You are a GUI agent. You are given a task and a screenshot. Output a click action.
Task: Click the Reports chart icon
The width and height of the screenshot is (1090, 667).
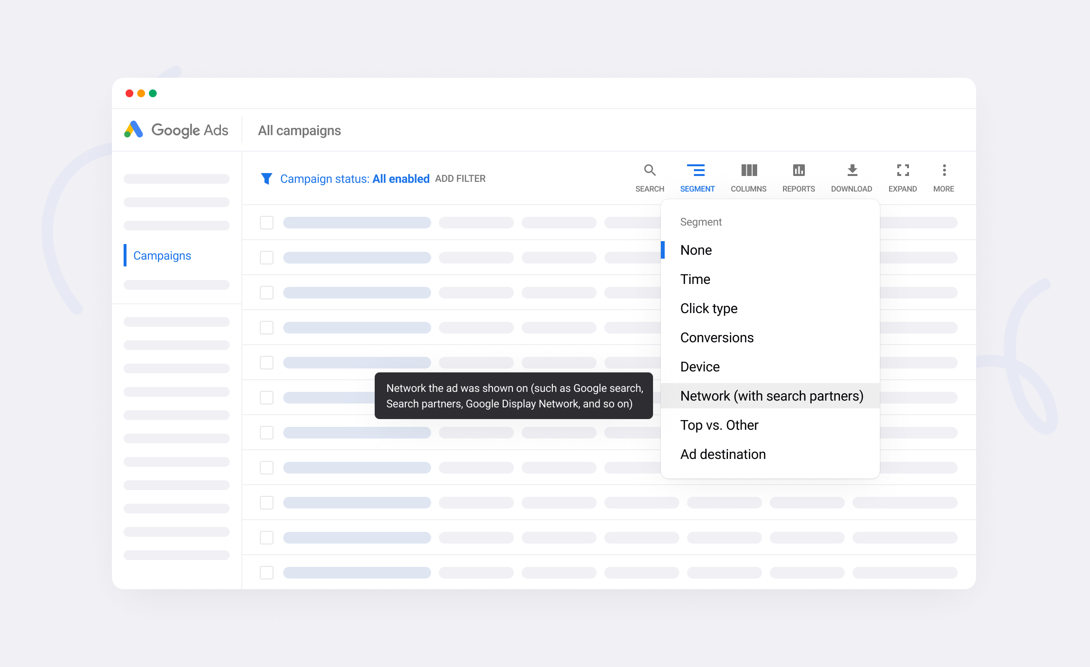pyautogui.click(x=799, y=171)
